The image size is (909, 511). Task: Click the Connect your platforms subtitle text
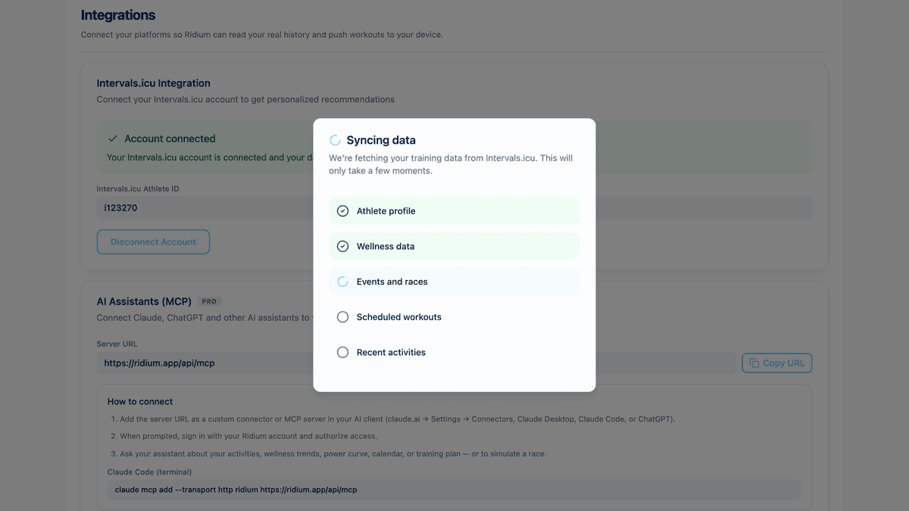tap(262, 35)
